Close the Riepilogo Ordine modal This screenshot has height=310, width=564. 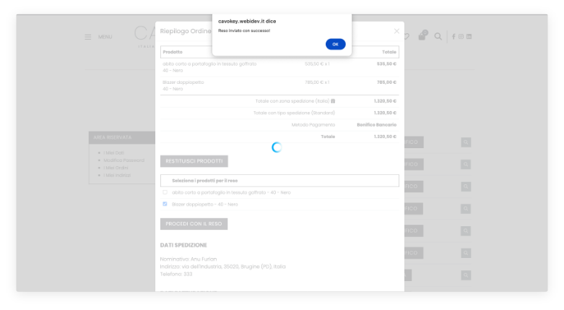point(396,31)
